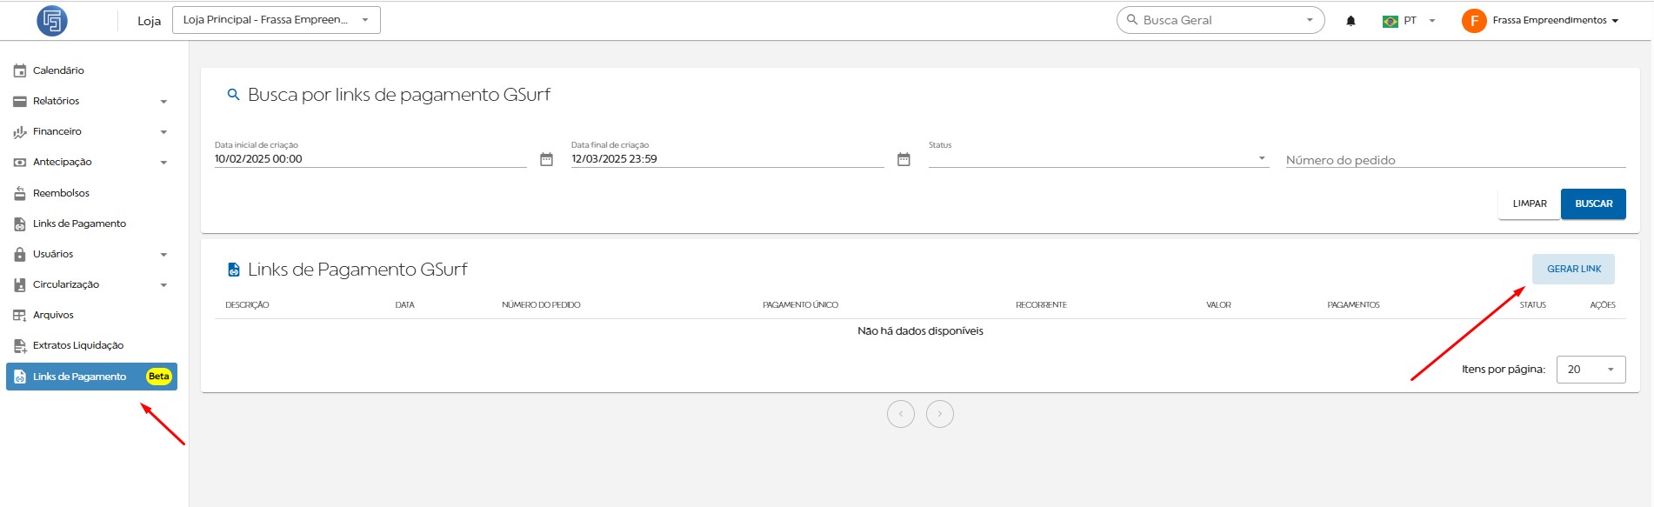Viewport: 1654px width, 507px height.
Task: Click the notification bell icon
Action: (1351, 21)
